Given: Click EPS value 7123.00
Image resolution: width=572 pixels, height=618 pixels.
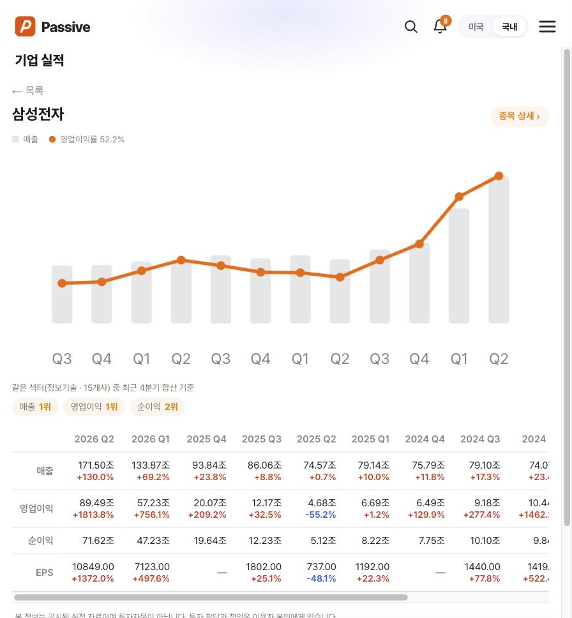Looking at the screenshot, I should (x=152, y=567).
